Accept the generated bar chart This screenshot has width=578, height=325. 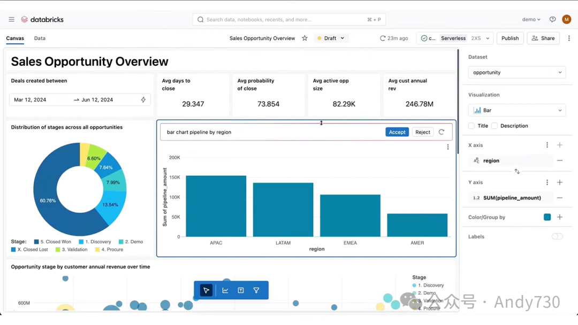coord(397,132)
